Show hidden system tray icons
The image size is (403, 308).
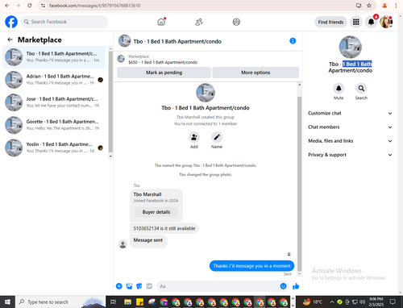point(332,302)
